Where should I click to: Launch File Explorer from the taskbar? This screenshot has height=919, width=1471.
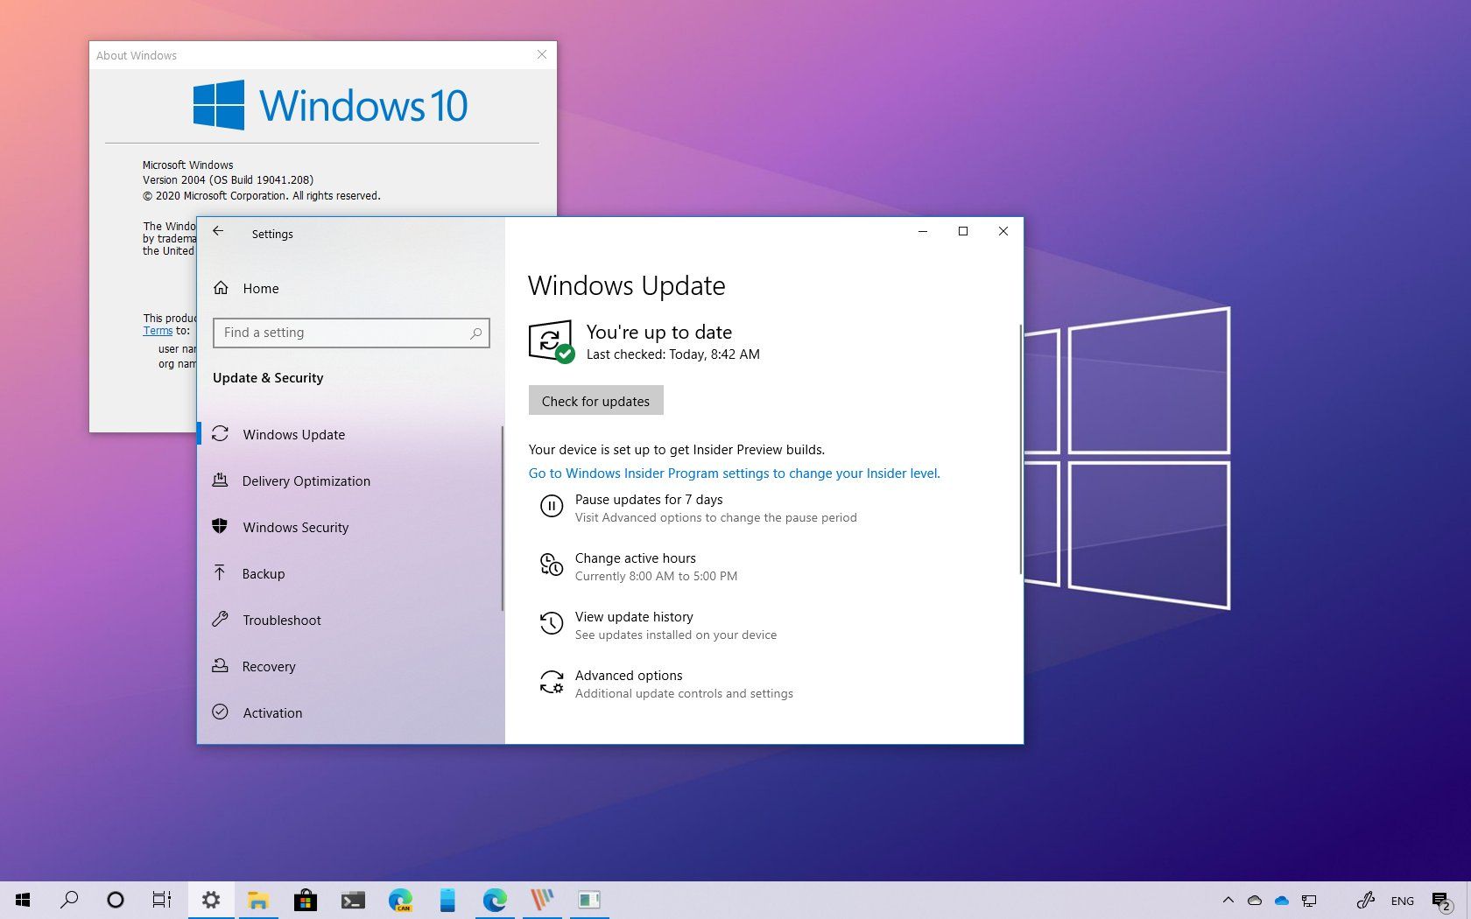(x=257, y=900)
